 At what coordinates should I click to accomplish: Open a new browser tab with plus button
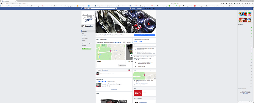click(x=18, y=1)
